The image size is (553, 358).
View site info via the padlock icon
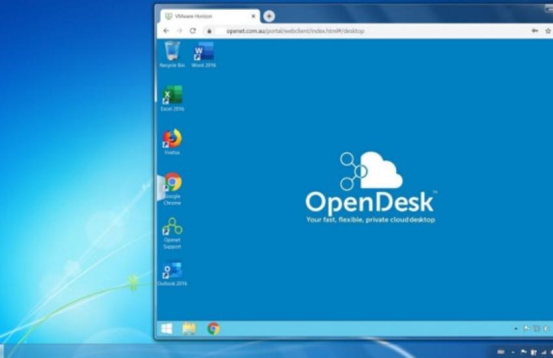(x=209, y=31)
